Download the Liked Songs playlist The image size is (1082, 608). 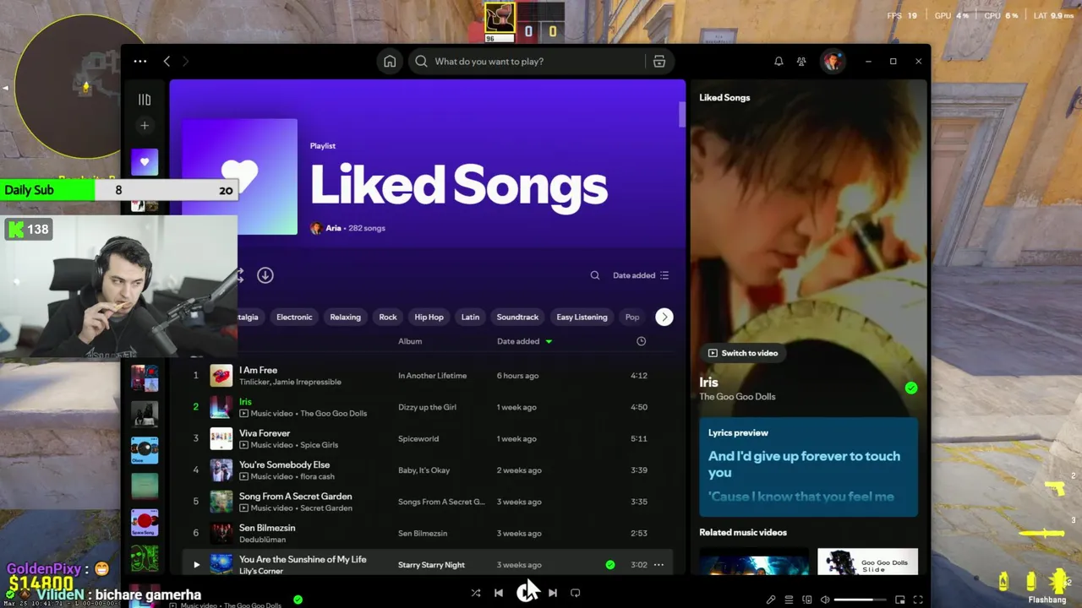coord(265,275)
